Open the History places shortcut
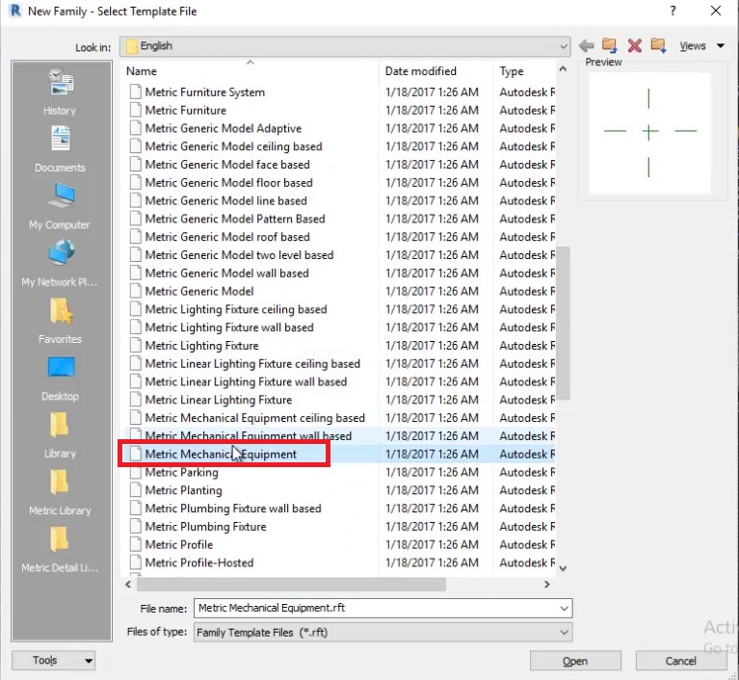 pos(60,92)
